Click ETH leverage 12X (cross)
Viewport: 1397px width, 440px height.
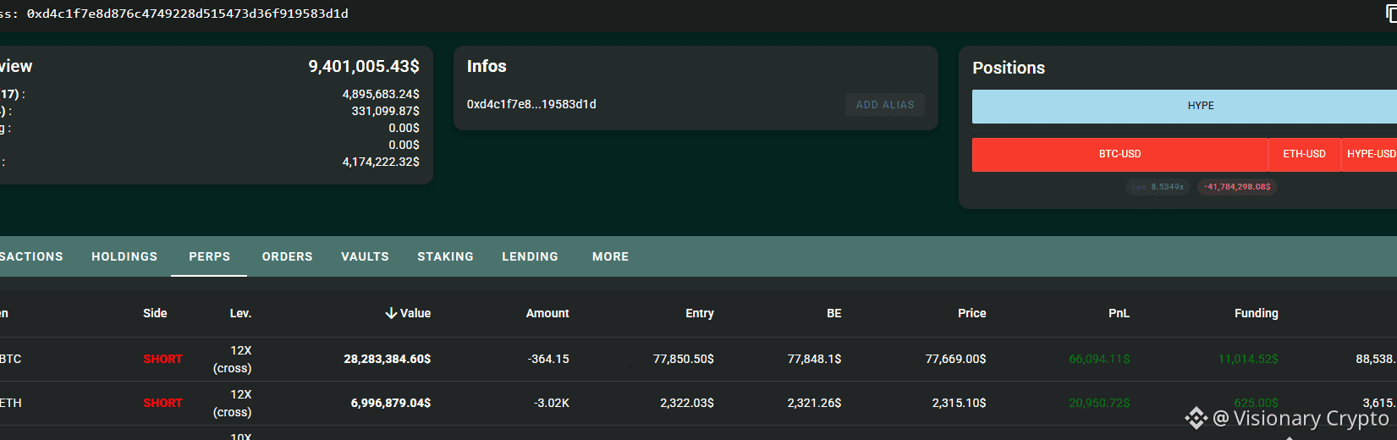click(x=233, y=403)
